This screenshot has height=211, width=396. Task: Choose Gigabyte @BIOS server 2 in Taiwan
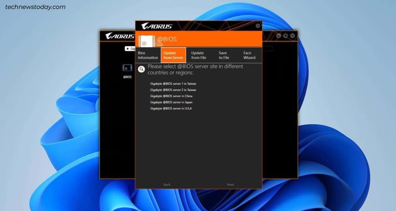173,90
